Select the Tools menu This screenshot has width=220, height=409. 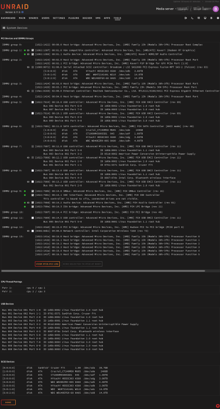pyautogui.click(x=117, y=18)
